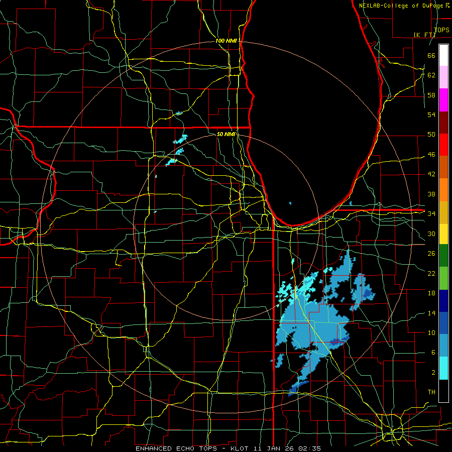
Task: Click the medium blue 18 kft swatch
Action: click(443, 323)
